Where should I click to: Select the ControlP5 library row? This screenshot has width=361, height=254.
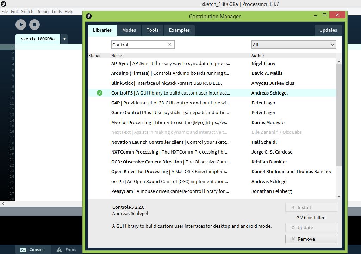pos(212,93)
